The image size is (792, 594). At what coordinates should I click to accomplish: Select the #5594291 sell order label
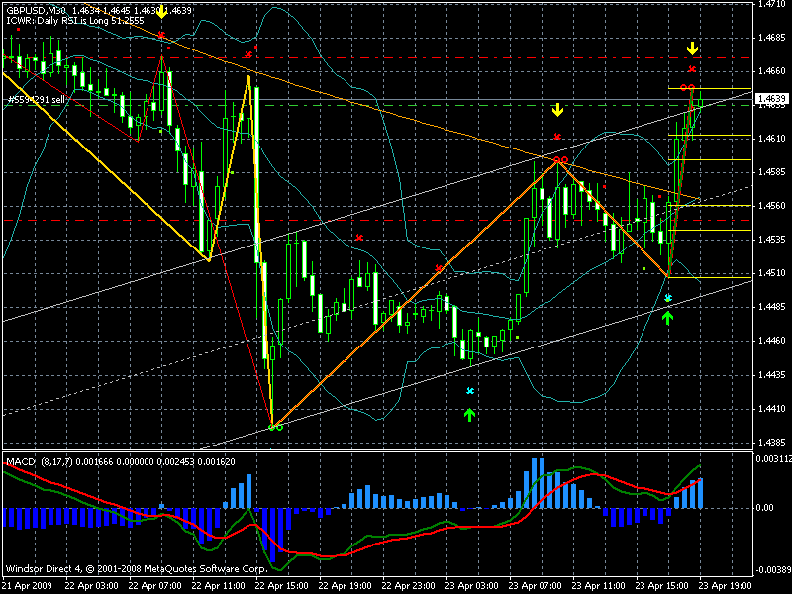37,100
